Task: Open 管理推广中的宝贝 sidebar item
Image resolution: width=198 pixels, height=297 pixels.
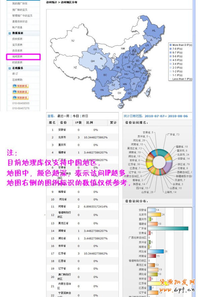Action: pos(22,15)
